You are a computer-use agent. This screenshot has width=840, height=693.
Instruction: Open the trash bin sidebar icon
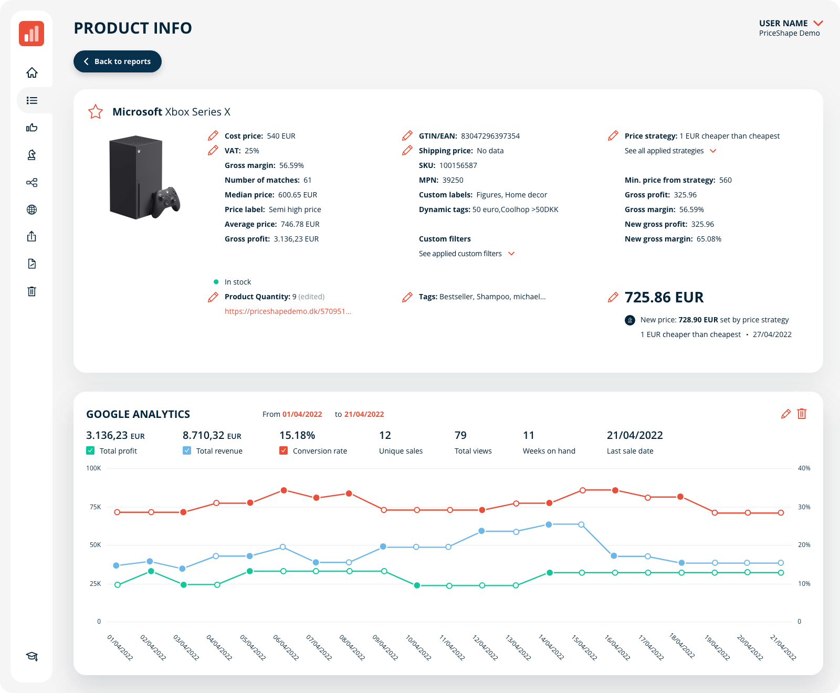pyautogui.click(x=32, y=291)
